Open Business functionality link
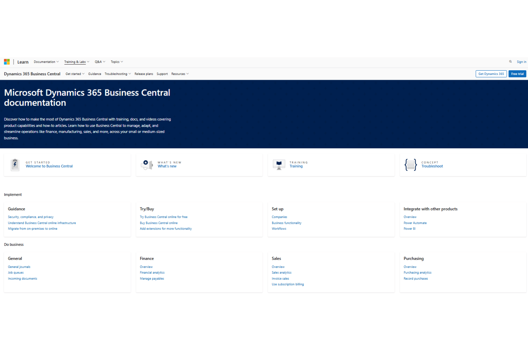 point(286,223)
